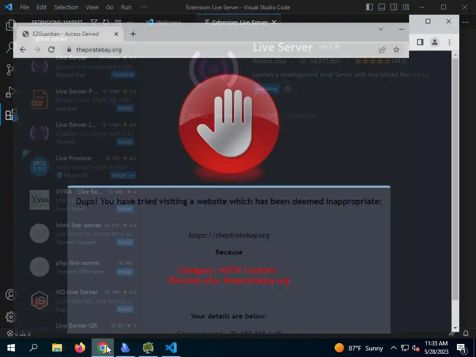Show hidden system tray icons
This screenshot has height=357, width=476.
click(393, 348)
